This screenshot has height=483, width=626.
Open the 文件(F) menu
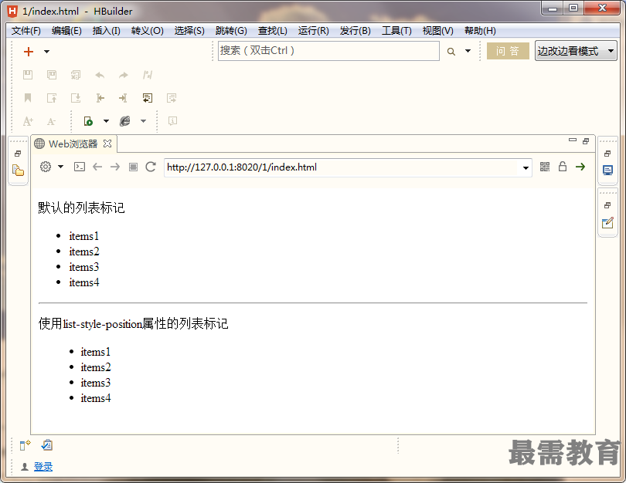(26, 31)
